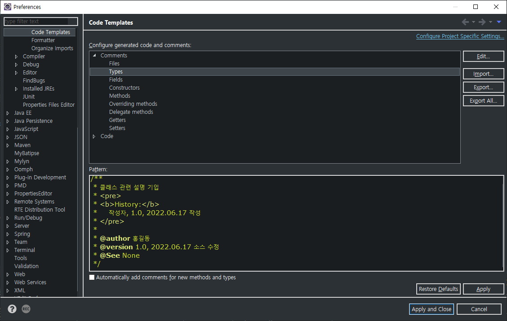Select Fields under Comments
The width and height of the screenshot is (507, 321).
116,80
